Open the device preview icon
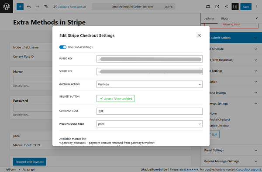This screenshot has height=172, width=262. pos(208,7)
